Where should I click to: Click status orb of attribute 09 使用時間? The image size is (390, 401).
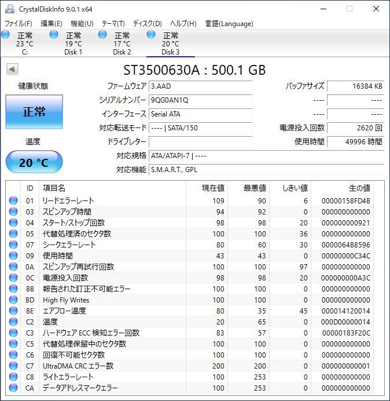point(13,256)
